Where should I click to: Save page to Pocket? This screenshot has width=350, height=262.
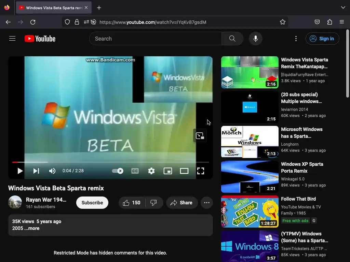click(x=317, y=22)
